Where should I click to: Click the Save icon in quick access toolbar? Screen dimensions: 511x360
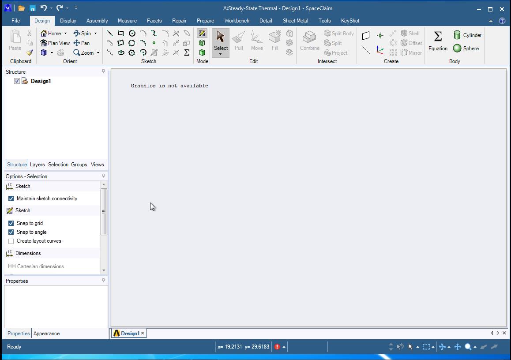click(33, 8)
